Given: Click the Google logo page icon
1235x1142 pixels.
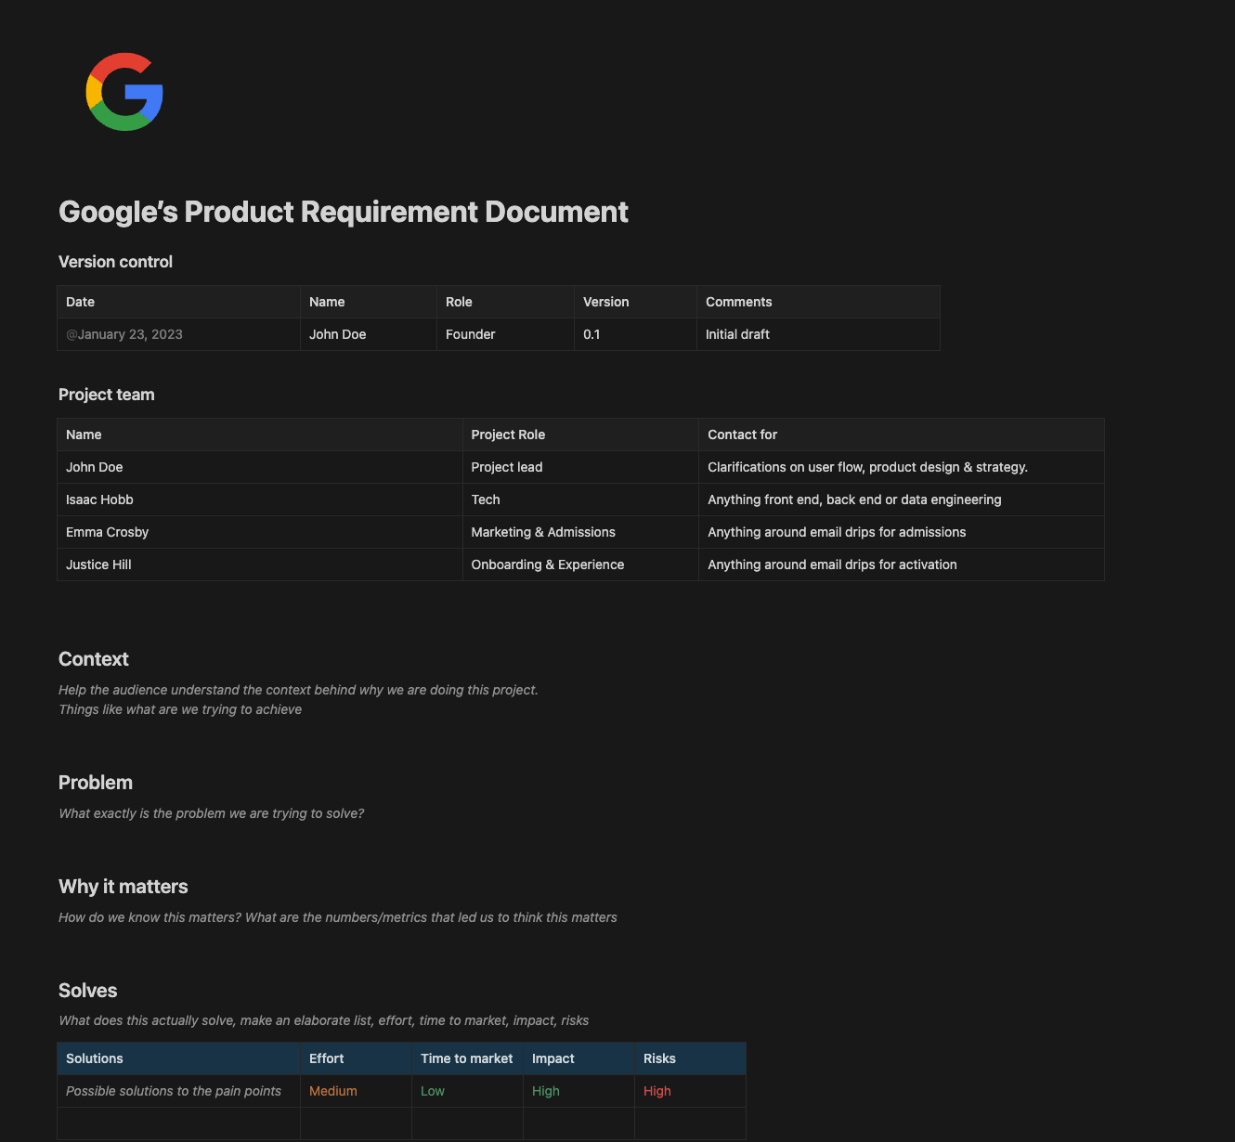Looking at the screenshot, I should [x=124, y=92].
